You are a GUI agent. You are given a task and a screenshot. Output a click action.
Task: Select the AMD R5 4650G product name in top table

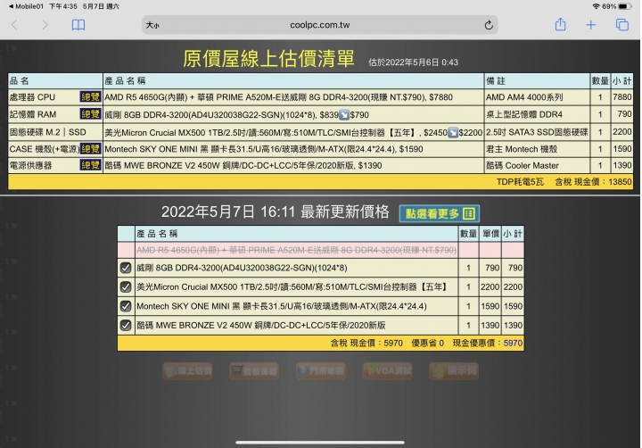[278, 97]
